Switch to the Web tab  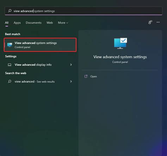click(x=50, y=23)
